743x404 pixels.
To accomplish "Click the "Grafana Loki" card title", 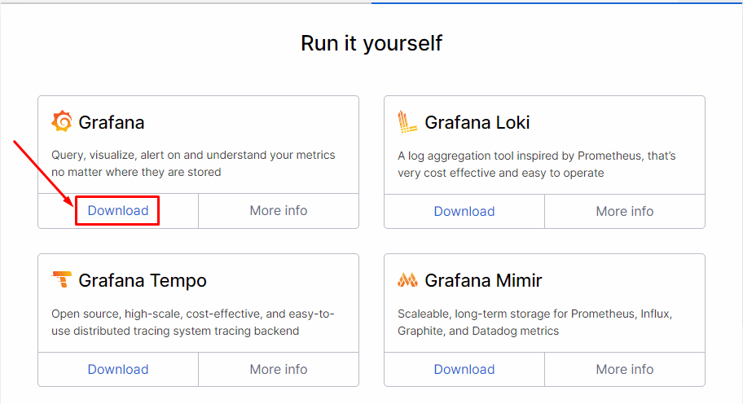I will (477, 122).
